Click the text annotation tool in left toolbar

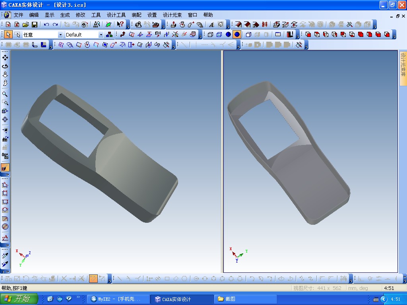click(x=5, y=237)
